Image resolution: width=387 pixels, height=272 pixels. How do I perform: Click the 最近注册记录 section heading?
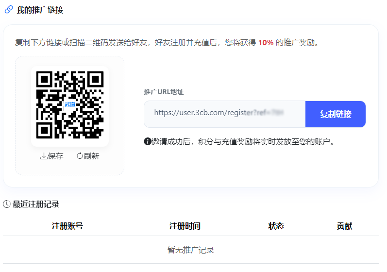pos(36,204)
